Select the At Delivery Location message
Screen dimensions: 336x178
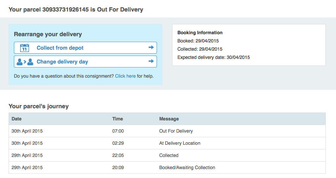coord(180,143)
